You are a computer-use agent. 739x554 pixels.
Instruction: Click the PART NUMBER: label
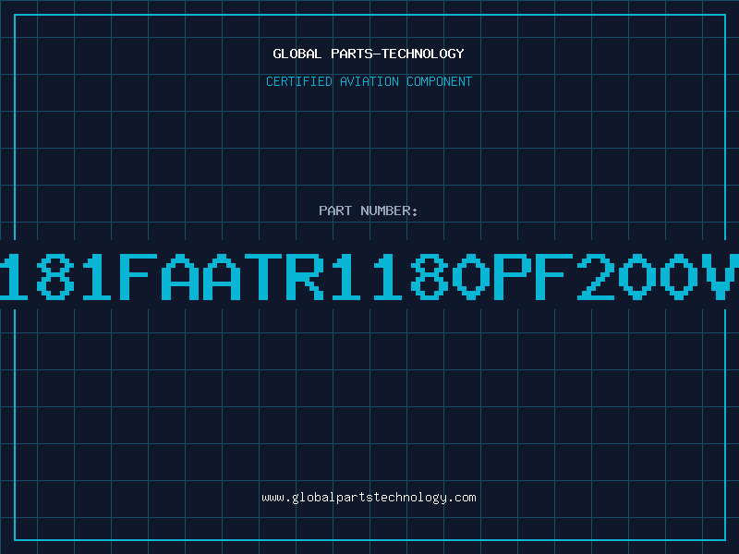(x=369, y=211)
